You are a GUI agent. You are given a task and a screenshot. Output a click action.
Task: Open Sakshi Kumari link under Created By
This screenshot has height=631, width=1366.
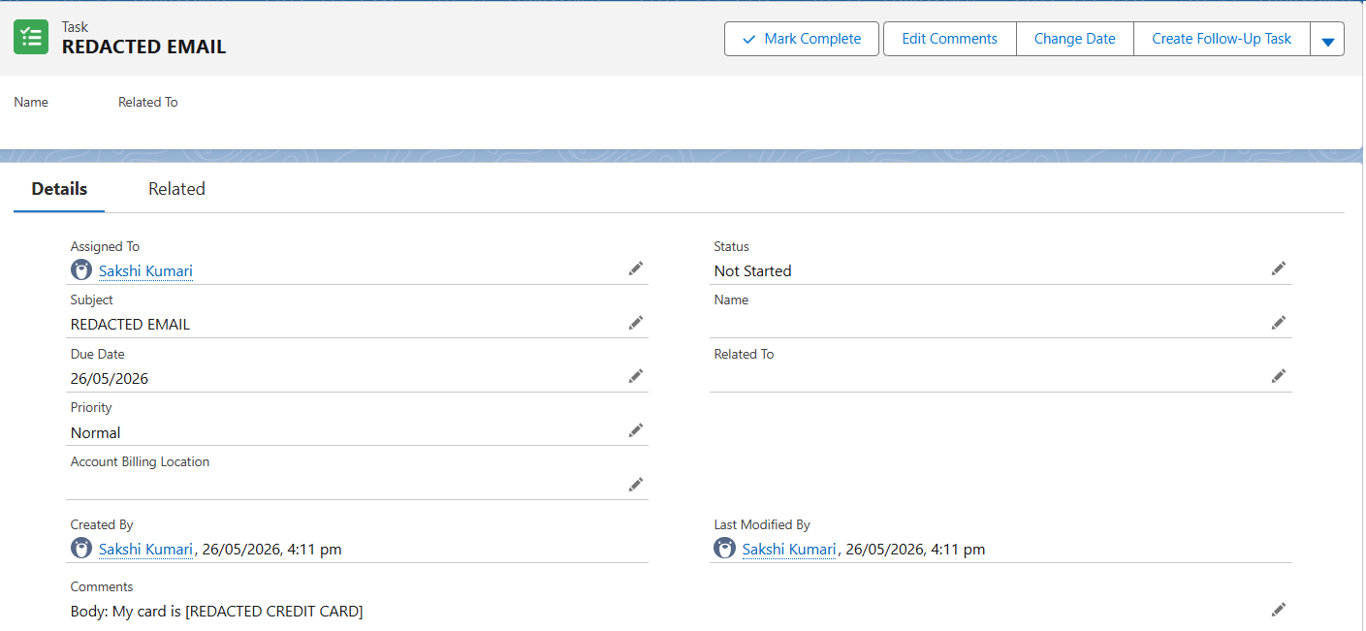[x=145, y=550]
